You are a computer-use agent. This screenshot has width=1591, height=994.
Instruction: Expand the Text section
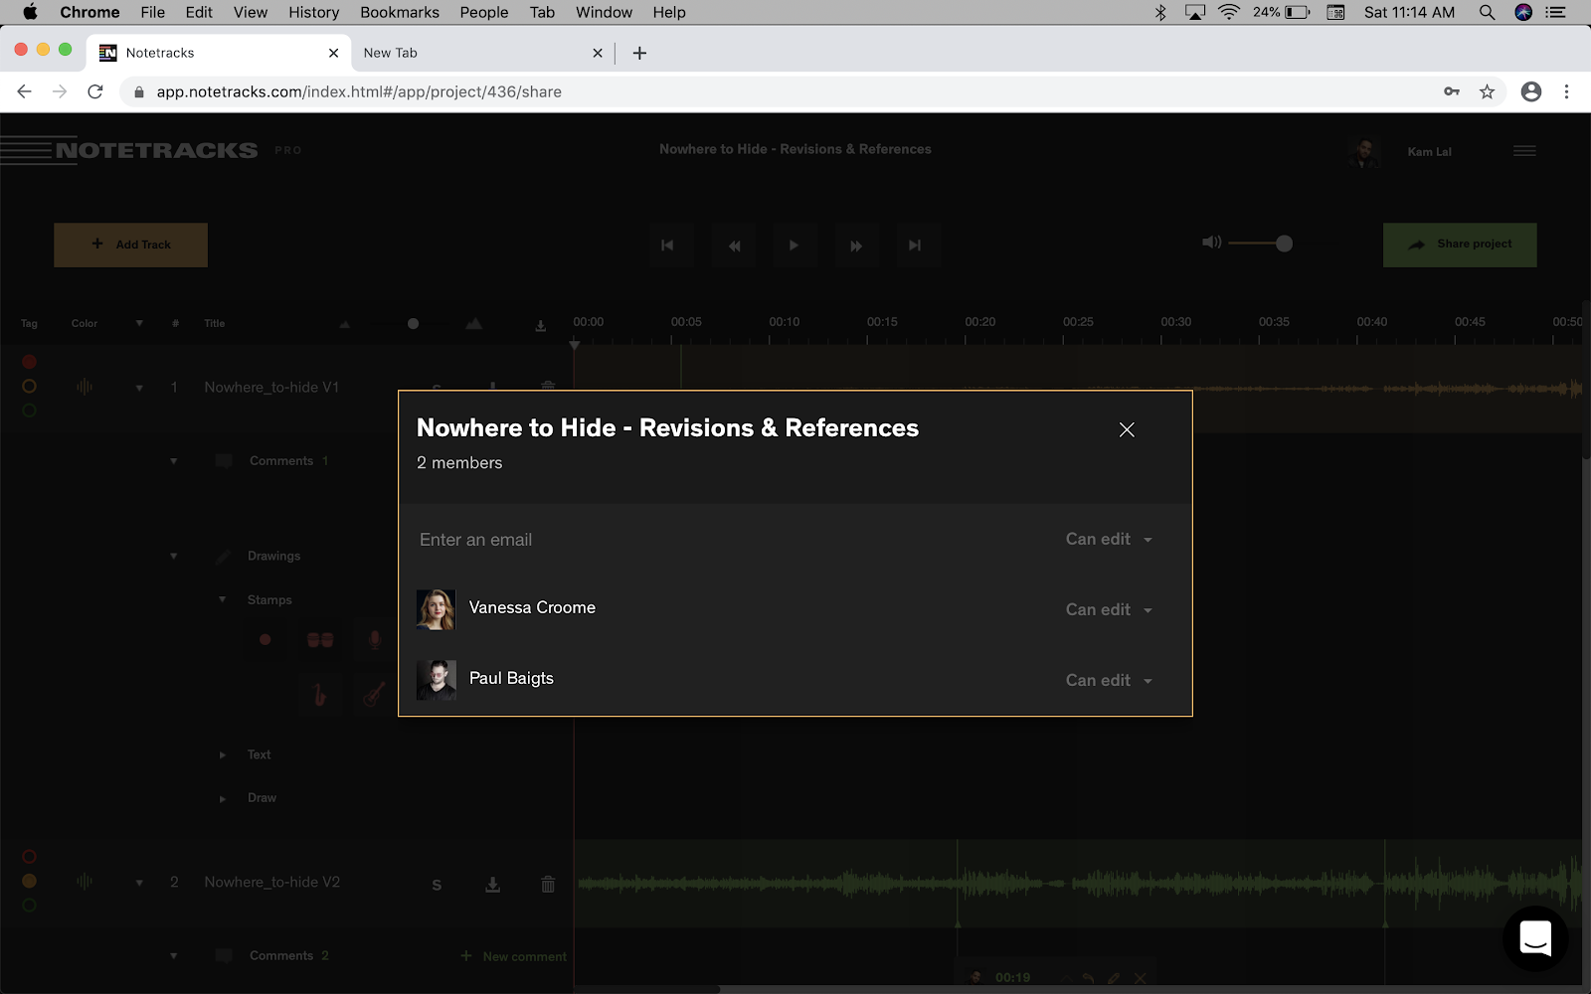222,755
